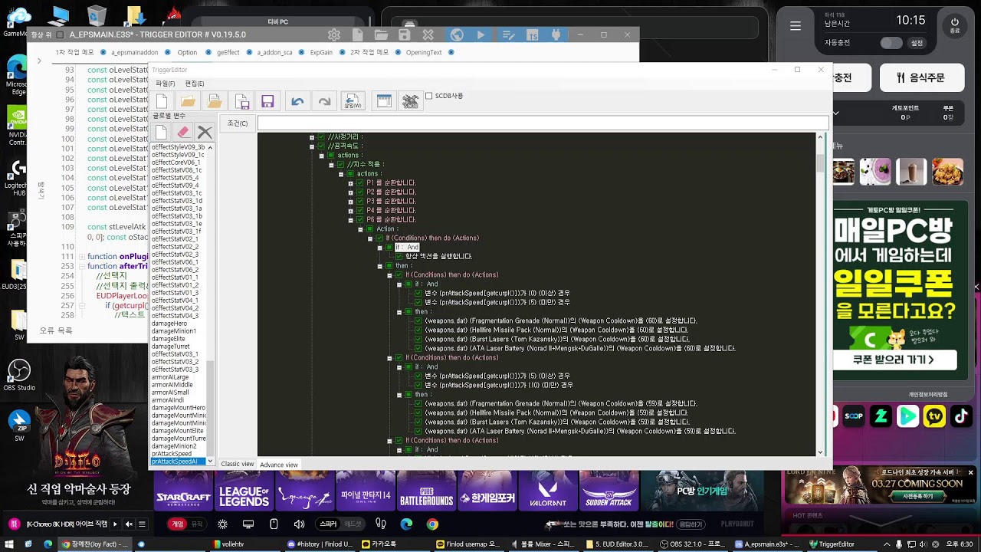Click the plug icon in title bar
The height and width of the screenshot is (552, 981).
pos(556,34)
